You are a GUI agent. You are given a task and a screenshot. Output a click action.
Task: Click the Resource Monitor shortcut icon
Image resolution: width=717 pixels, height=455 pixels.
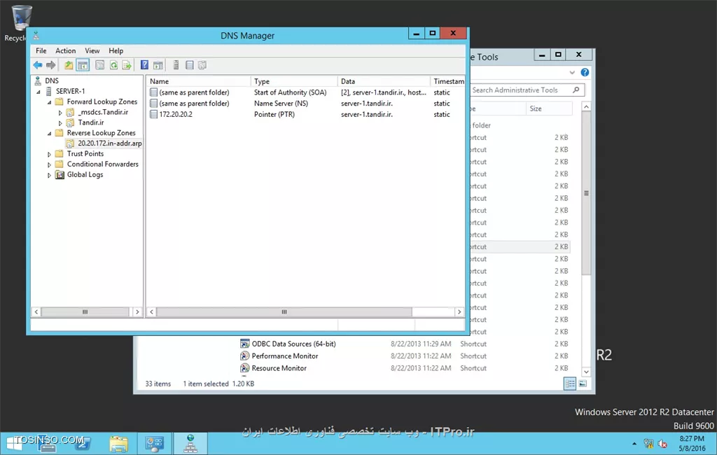tap(245, 368)
